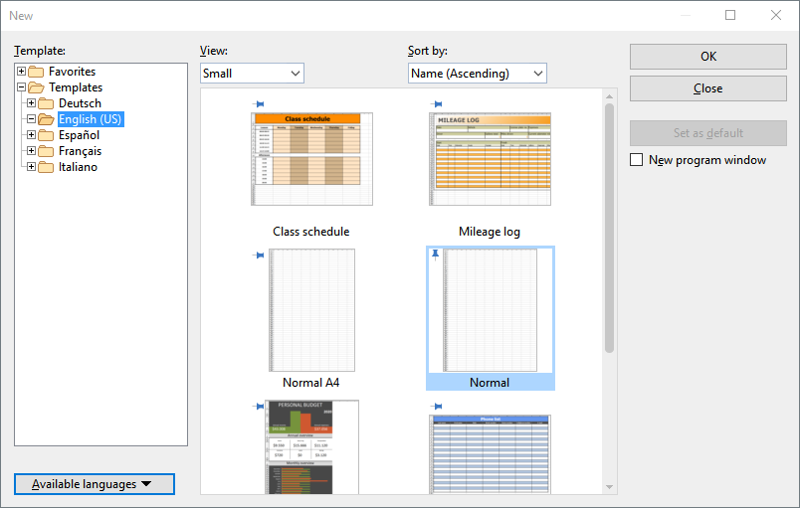The image size is (800, 508).
Task: Expand the Favorites tree node
Action: tap(22, 72)
